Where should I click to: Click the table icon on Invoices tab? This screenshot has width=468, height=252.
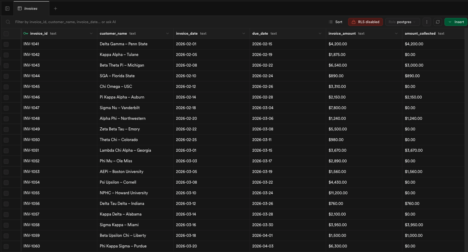click(x=20, y=9)
